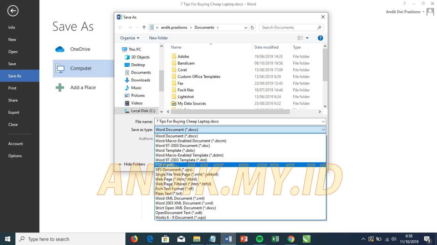Image resolution: width=437 pixels, height=245 pixels.
Task: Show hidden system tray icons
Action: click(363, 239)
